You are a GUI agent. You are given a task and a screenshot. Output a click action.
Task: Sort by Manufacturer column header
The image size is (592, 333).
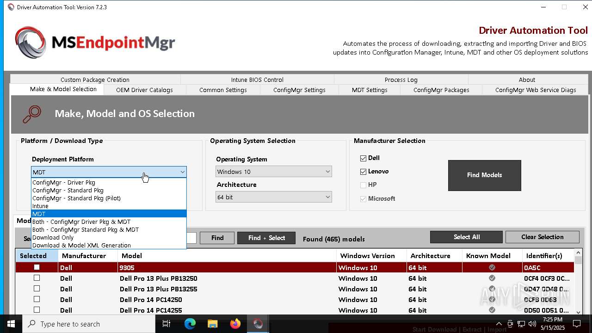pyautogui.click(x=88, y=256)
